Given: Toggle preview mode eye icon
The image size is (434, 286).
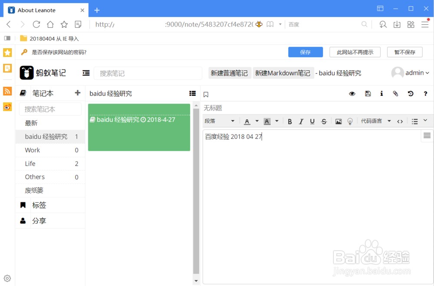Looking at the screenshot, I should (x=352, y=94).
